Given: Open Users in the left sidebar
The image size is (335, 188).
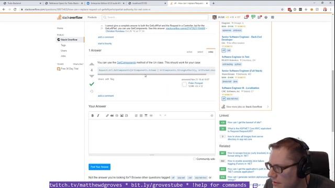Looking at the screenshot, I should click(64, 51).
